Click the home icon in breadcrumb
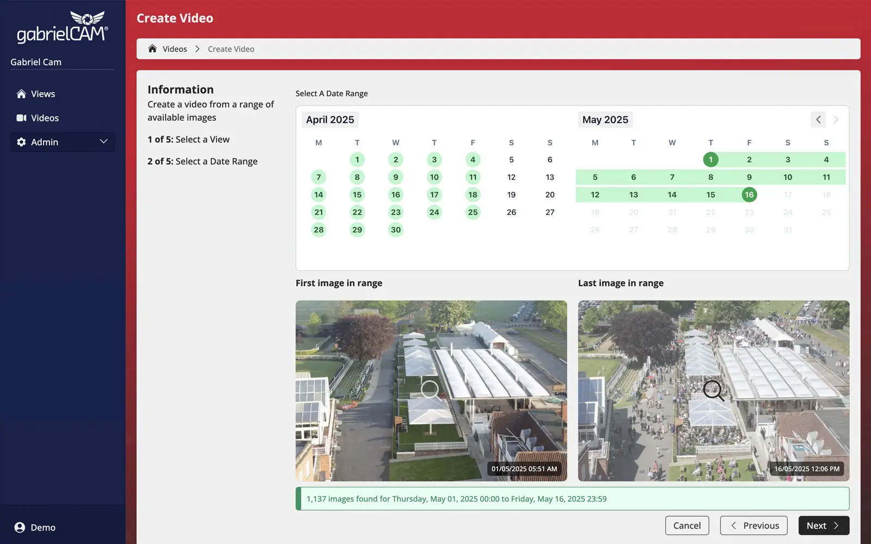Screen dimensions: 871x544 click(152, 49)
